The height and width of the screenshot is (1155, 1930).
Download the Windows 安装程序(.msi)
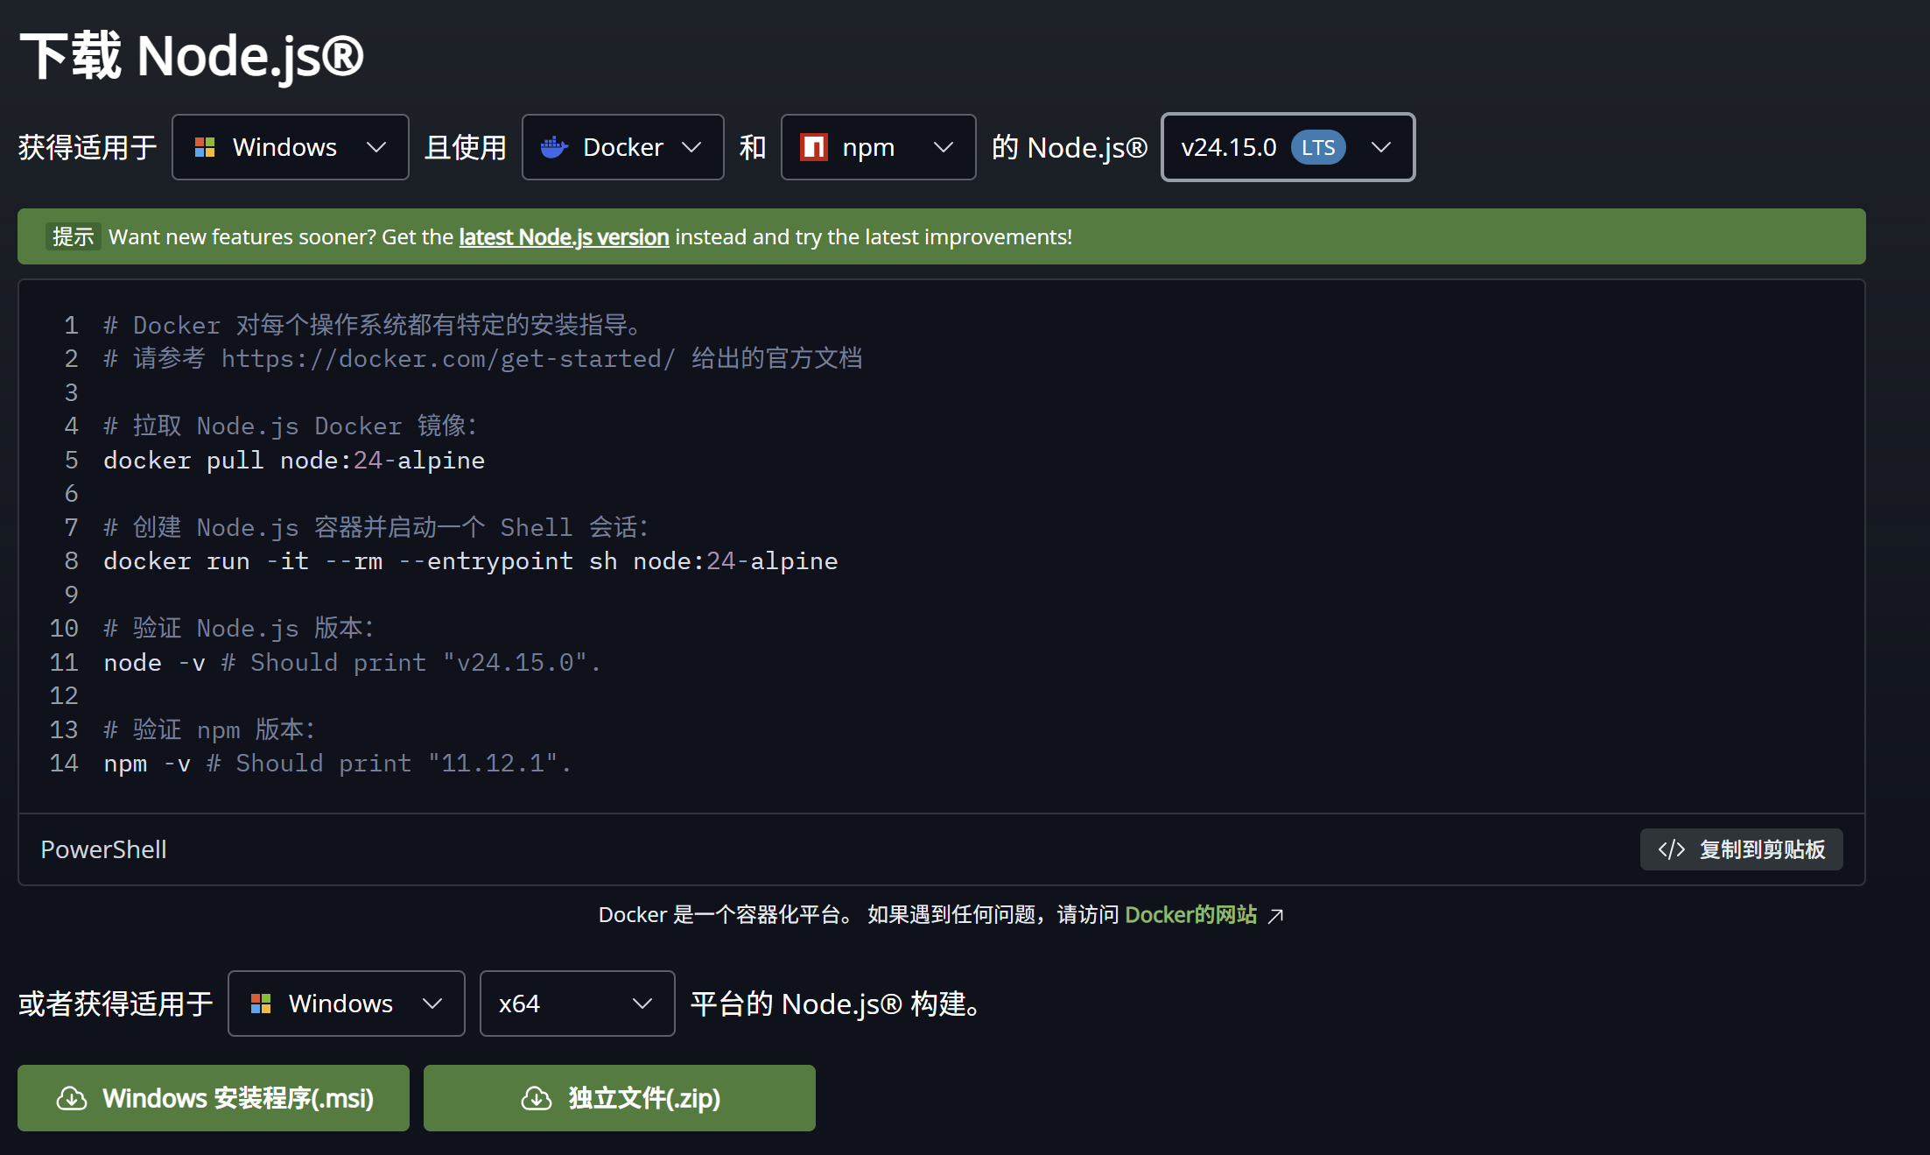point(214,1098)
